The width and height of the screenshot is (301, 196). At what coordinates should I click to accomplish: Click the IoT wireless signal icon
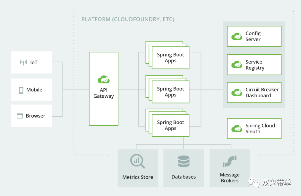click(x=23, y=63)
